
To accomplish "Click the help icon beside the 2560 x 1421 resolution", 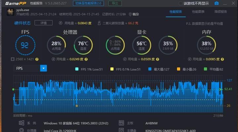I will [37, 59].
